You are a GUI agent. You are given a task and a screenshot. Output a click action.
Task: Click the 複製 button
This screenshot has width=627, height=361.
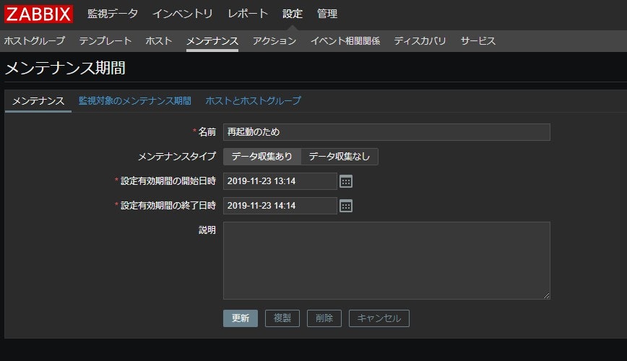pos(282,318)
